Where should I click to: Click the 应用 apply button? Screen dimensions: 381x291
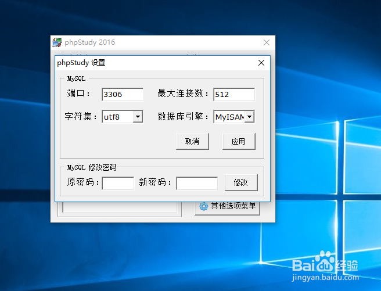click(x=239, y=141)
